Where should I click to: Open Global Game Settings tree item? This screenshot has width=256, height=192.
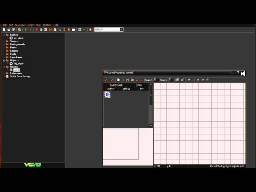point(20,76)
